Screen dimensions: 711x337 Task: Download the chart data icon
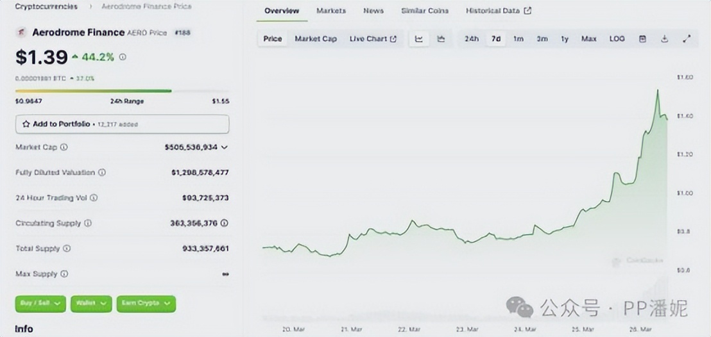coord(664,39)
